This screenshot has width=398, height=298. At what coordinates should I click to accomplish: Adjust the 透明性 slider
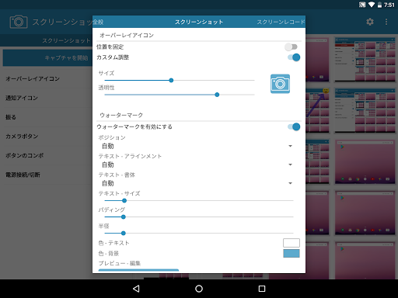coord(180,95)
